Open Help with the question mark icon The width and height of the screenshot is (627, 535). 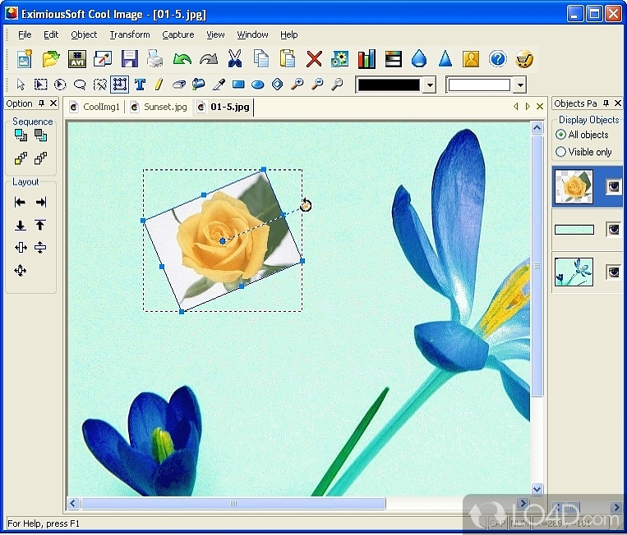pos(497,59)
